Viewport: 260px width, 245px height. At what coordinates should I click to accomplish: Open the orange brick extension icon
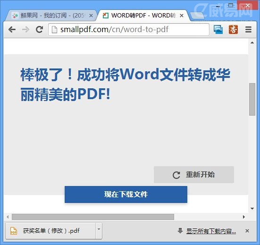233,30
